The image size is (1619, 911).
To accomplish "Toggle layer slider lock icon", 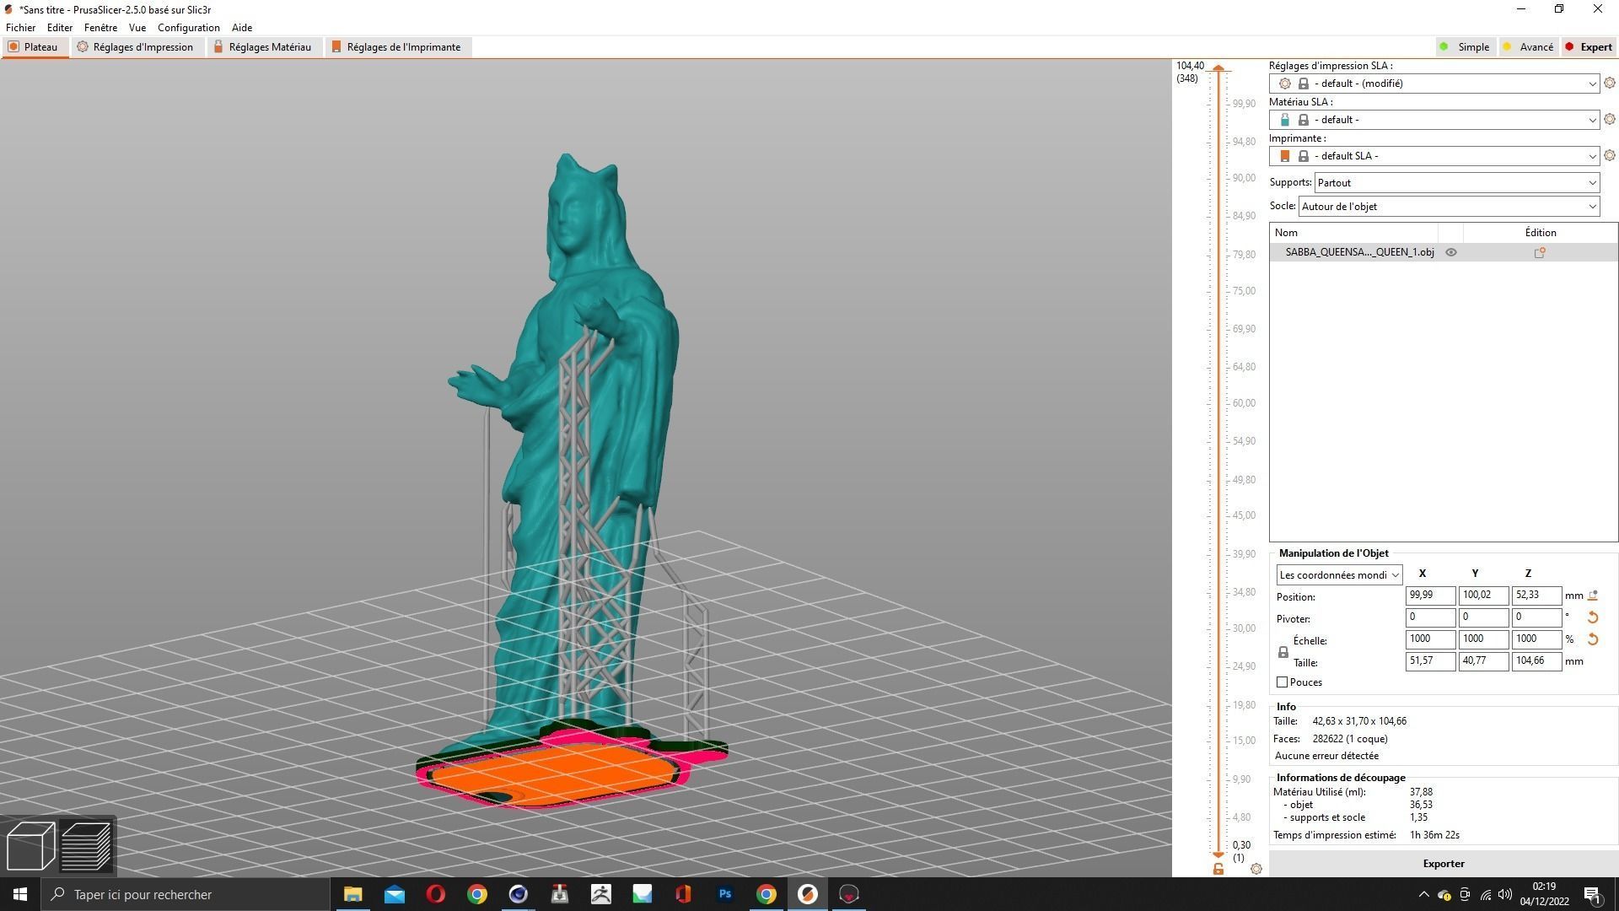I will pyautogui.click(x=1218, y=869).
